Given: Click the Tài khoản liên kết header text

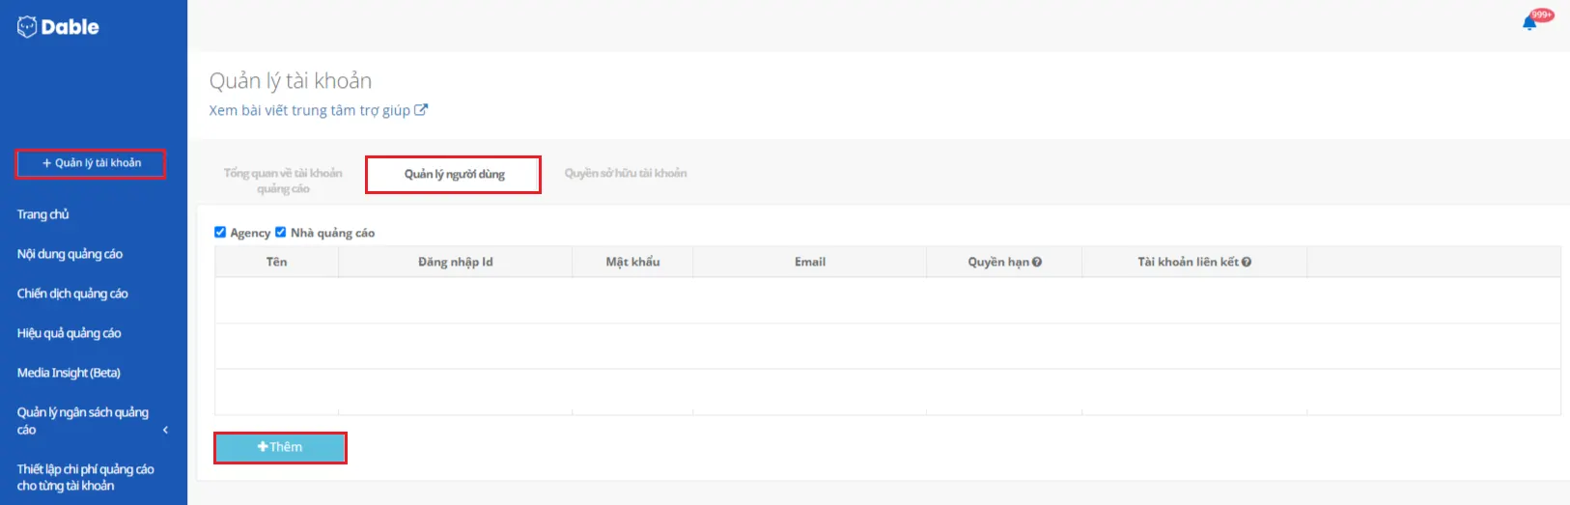Looking at the screenshot, I should [1188, 262].
